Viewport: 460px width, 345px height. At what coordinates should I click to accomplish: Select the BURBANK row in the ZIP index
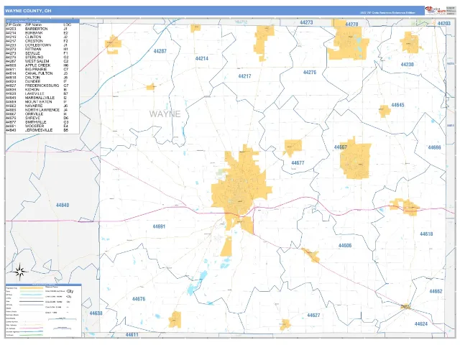pos(37,33)
